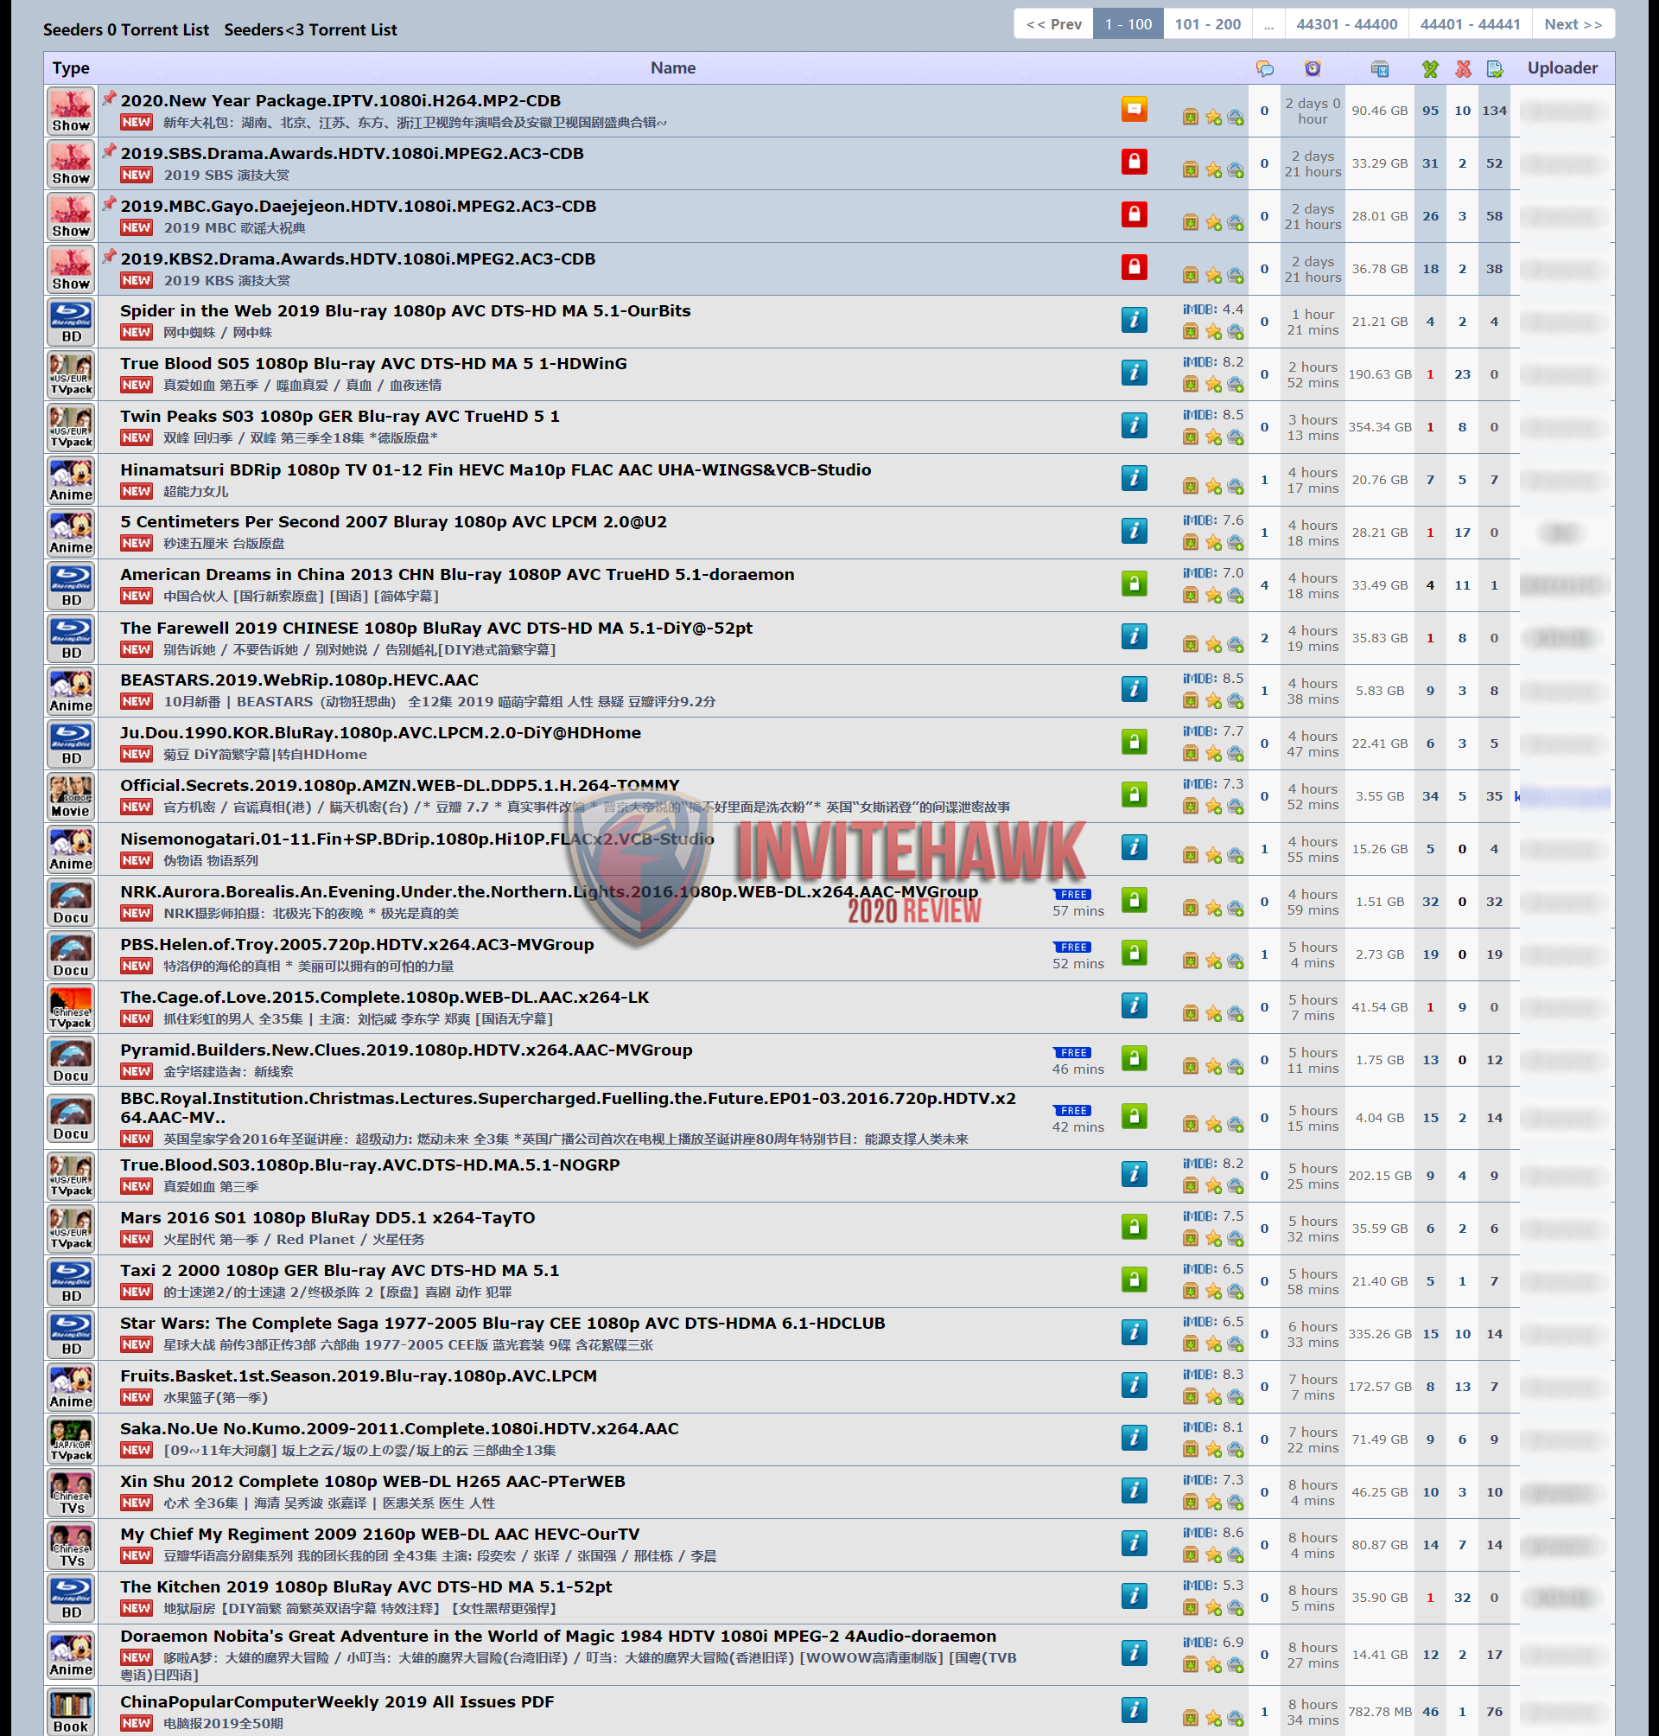Image resolution: width=1659 pixels, height=1736 pixels.
Task: Open 2019.KBS2.Drama.Awards torrent link
Action: tap(358, 259)
